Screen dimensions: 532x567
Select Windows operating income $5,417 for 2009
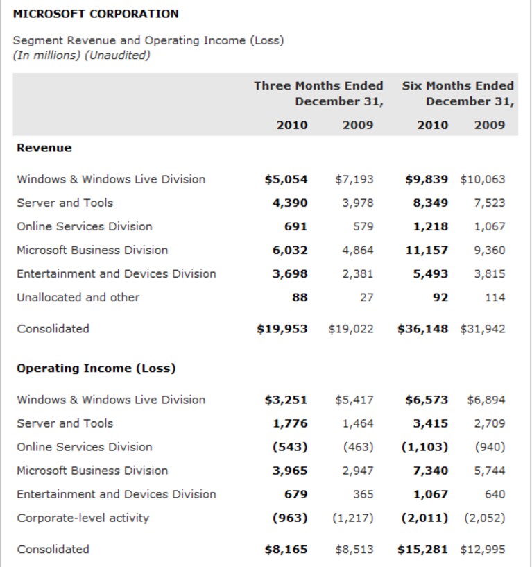354,400
